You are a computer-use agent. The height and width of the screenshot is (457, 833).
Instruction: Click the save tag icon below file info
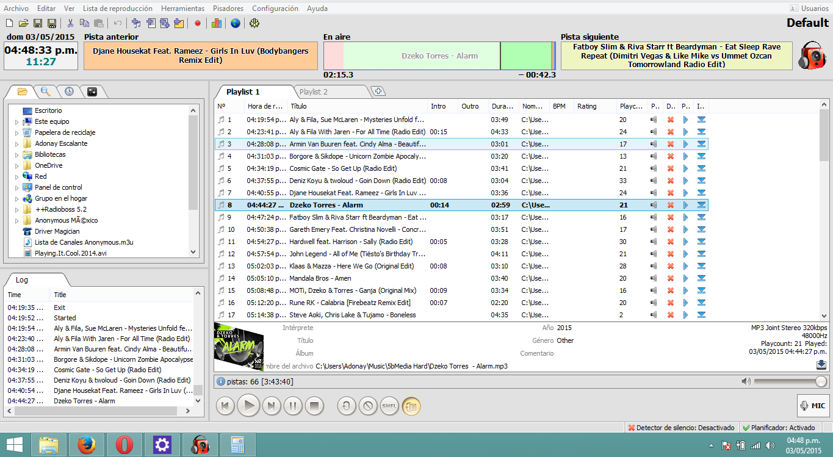click(821, 365)
